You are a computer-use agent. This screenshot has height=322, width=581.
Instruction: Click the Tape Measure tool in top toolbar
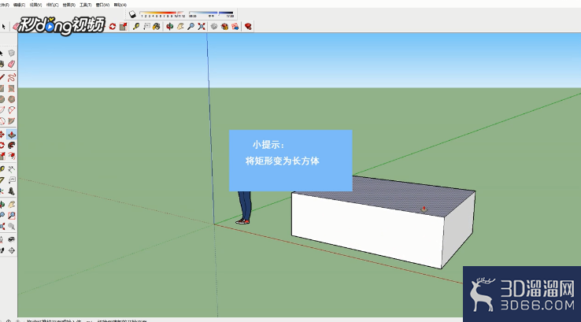pyautogui.click(x=136, y=26)
